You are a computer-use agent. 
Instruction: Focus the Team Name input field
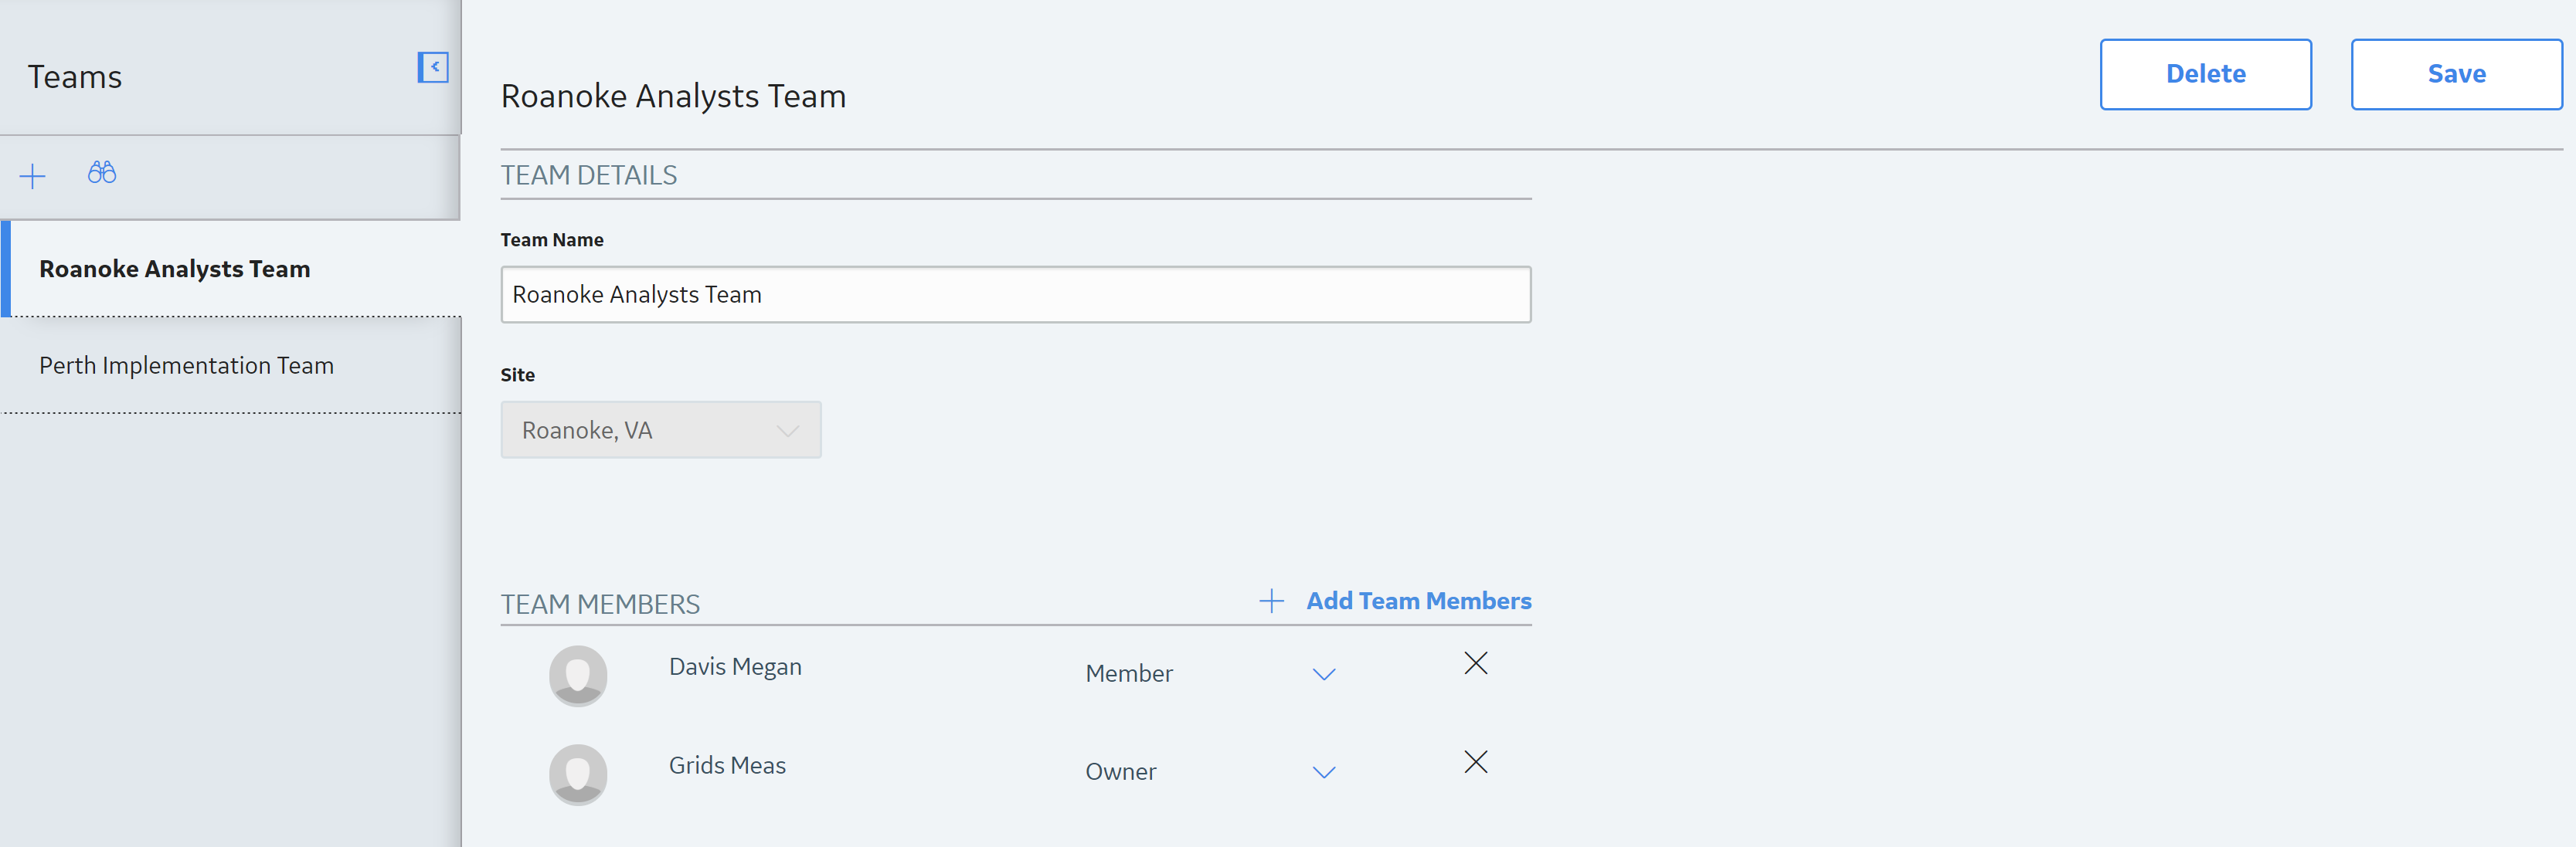tap(1015, 295)
